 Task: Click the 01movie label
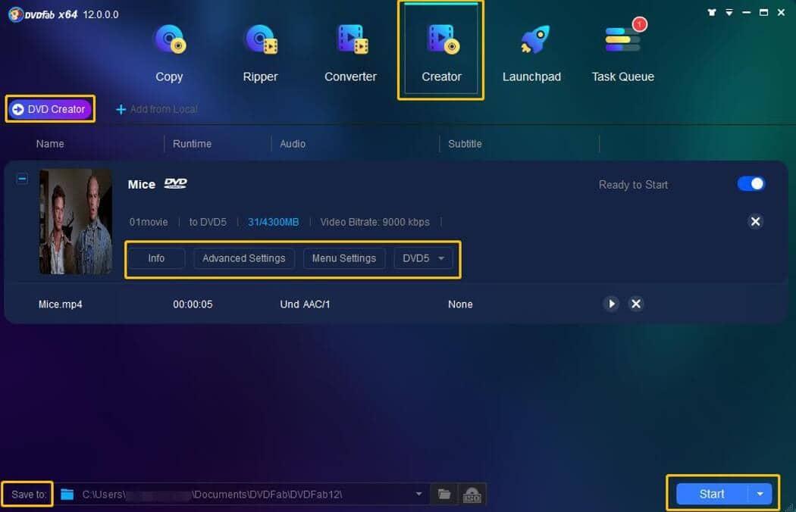click(149, 222)
